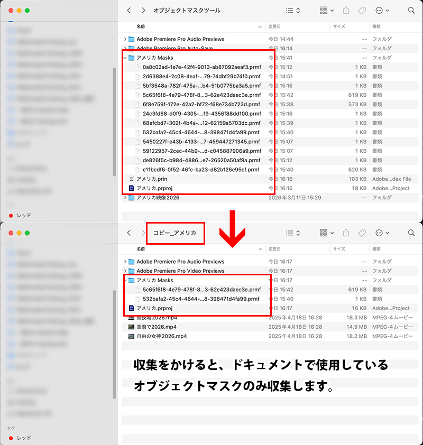Image resolution: width=423 pixels, height=445 pixels.
Task: Click sidebar scrollbar in オブジェクトマスクツール window
Action: point(114,122)
